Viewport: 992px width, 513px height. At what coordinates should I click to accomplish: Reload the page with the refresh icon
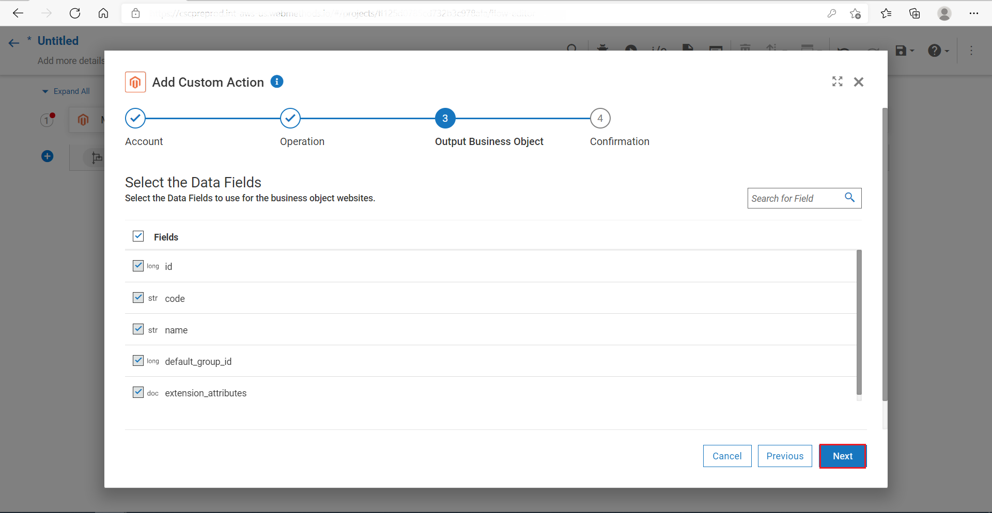(x=75, y=13)
